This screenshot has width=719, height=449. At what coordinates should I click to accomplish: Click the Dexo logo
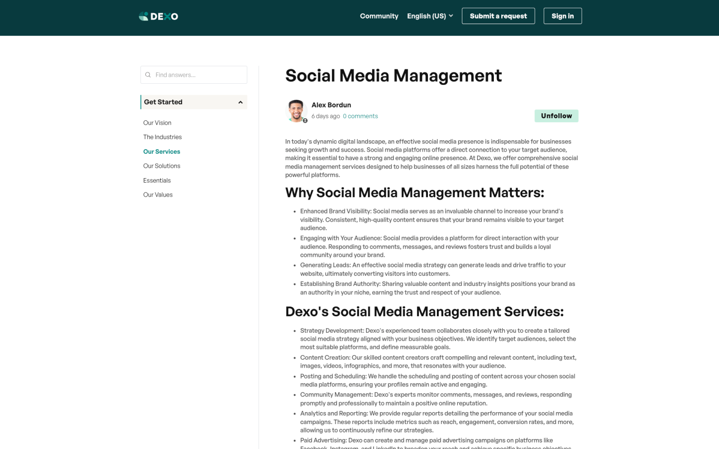[x=158, y=16]
